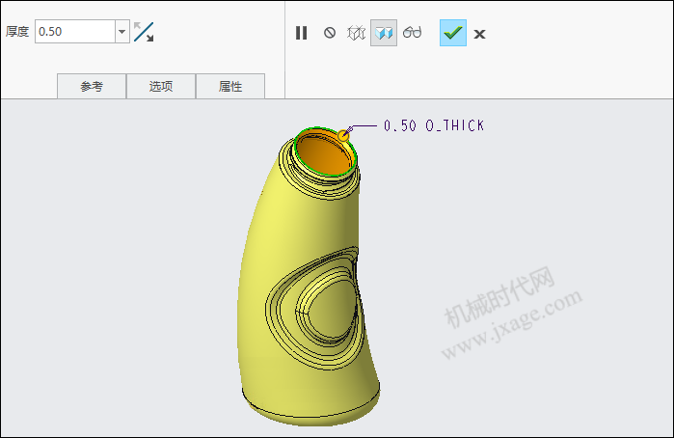Open the thickness value dropdown arrow

pos(122,32)
